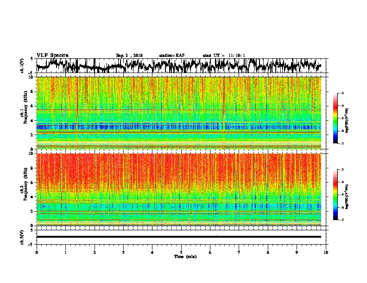Click the "ch.1(V)" waveform axis label
Screen dimensions: 367x283
(22, 66)
